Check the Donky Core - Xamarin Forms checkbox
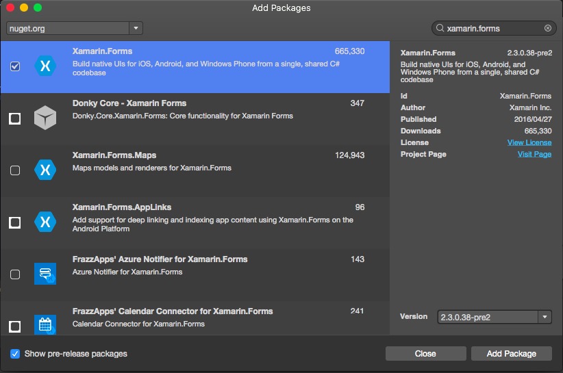 14,118
